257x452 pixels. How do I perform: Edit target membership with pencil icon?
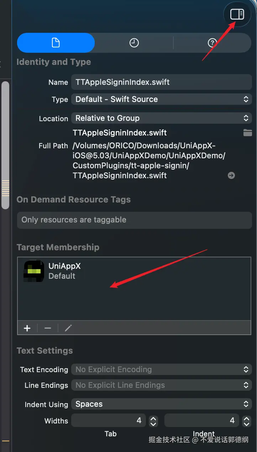click(68, 328)
